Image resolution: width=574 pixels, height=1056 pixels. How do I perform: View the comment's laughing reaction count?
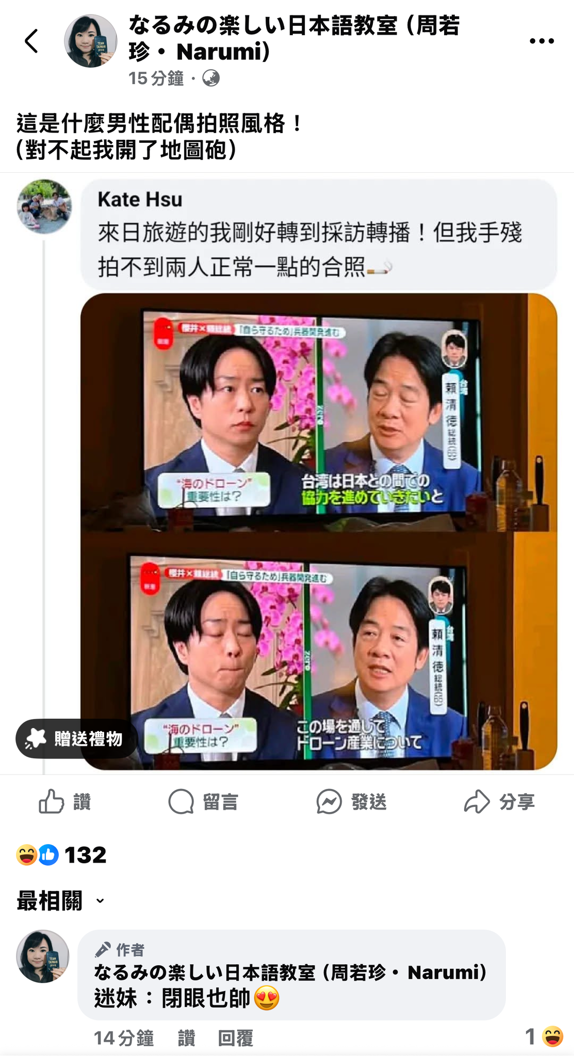point(544,1036)
